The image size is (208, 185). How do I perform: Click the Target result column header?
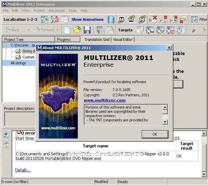pos(187,146)
